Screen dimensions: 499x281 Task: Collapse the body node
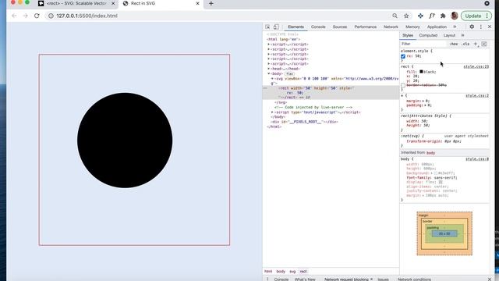tap(268, 73)
